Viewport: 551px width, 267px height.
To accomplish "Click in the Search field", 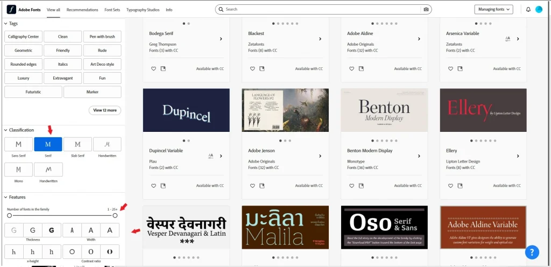I will [323, 10].
